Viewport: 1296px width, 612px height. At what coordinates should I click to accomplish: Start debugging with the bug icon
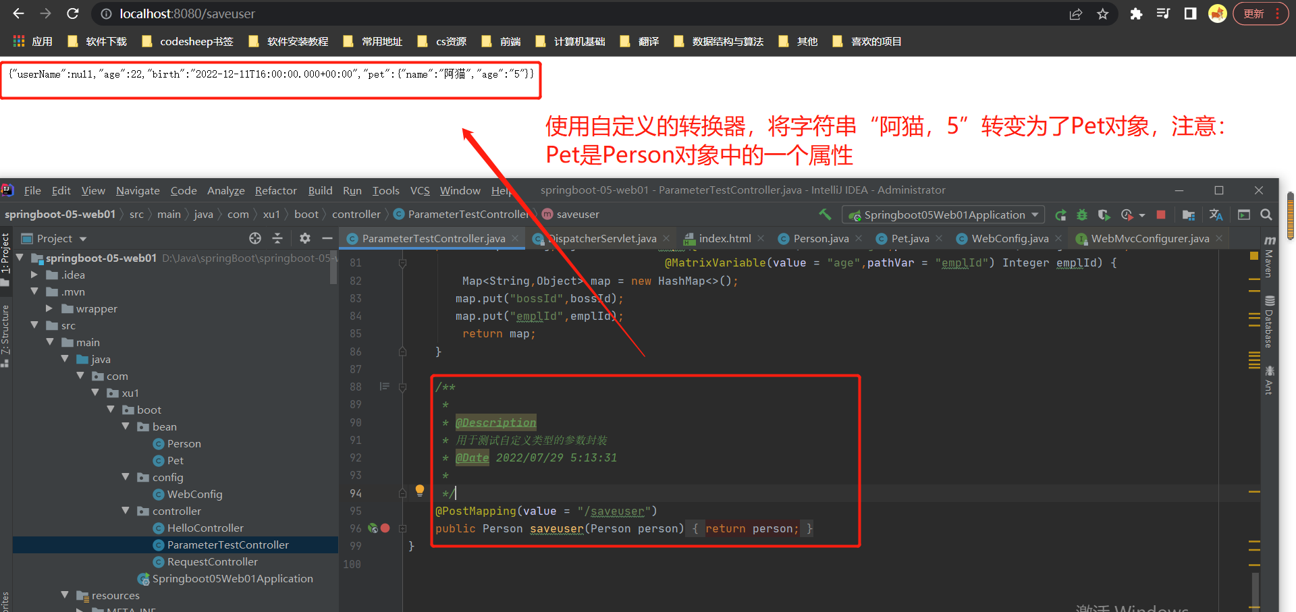1082,215
